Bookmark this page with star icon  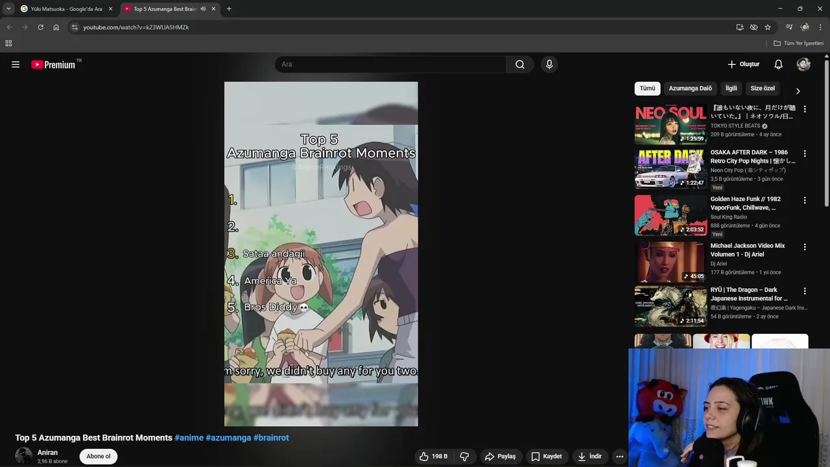[x=768, y=27]
